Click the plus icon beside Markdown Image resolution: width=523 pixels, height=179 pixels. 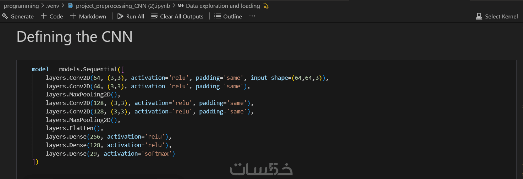point(73,16)
